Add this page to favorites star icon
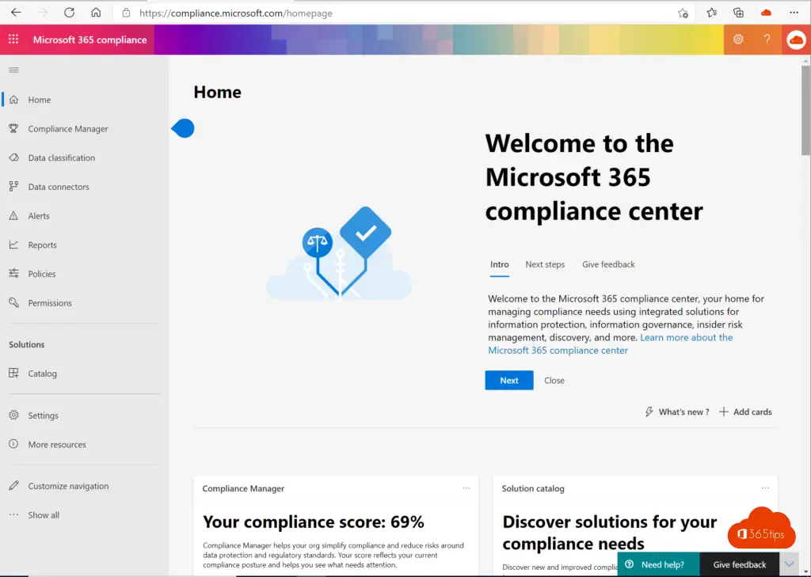 [x=683, y=13]
